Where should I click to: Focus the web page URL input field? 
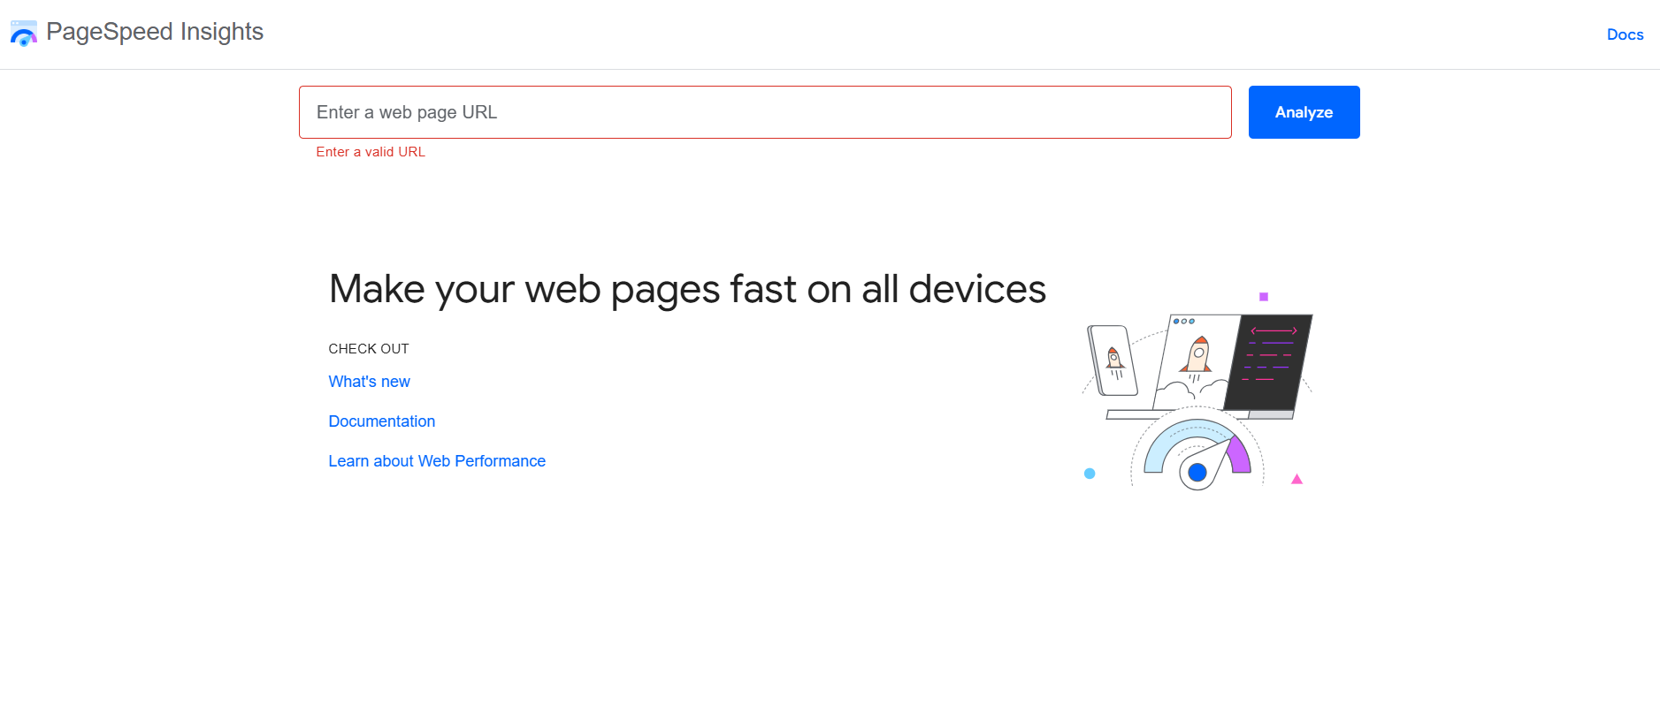coord(765,112)
